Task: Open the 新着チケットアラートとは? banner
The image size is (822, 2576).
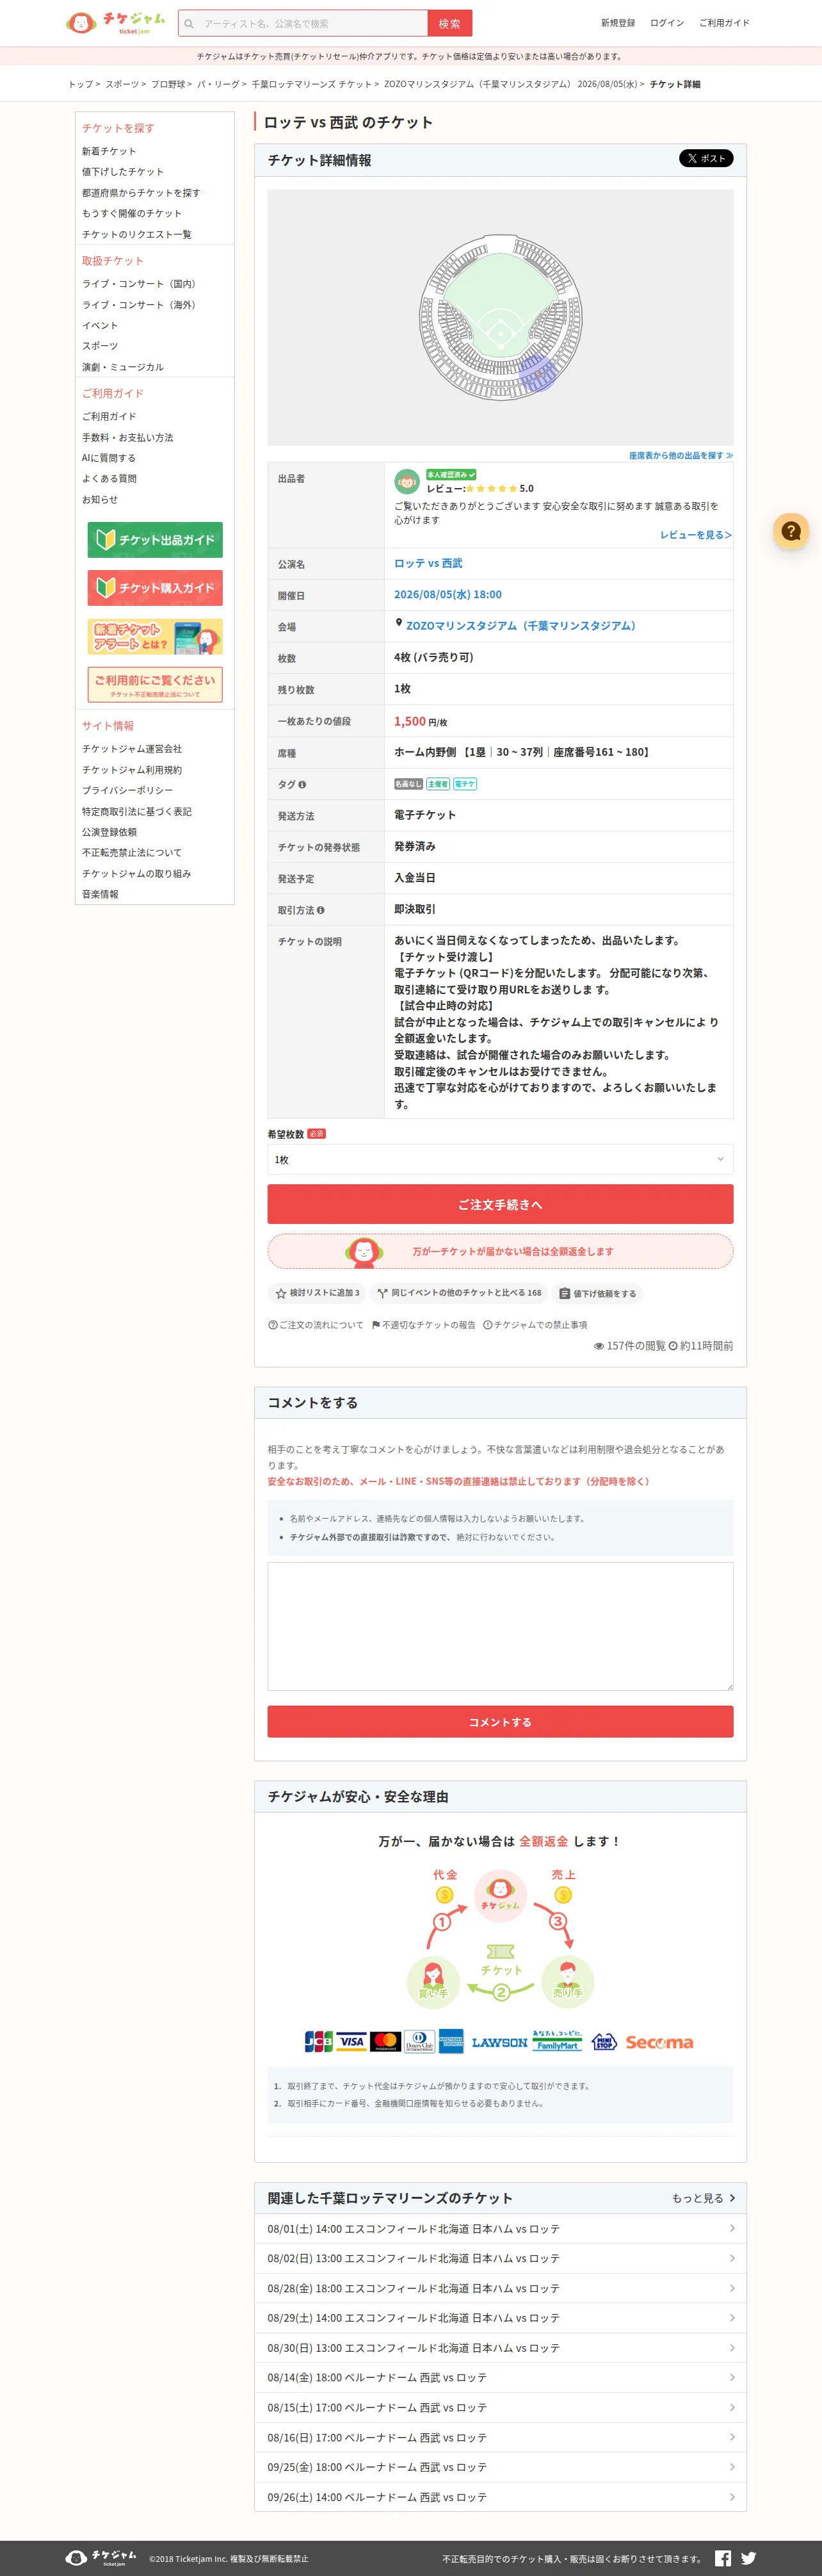Action: pyautogui.click(x=155, y=637)
